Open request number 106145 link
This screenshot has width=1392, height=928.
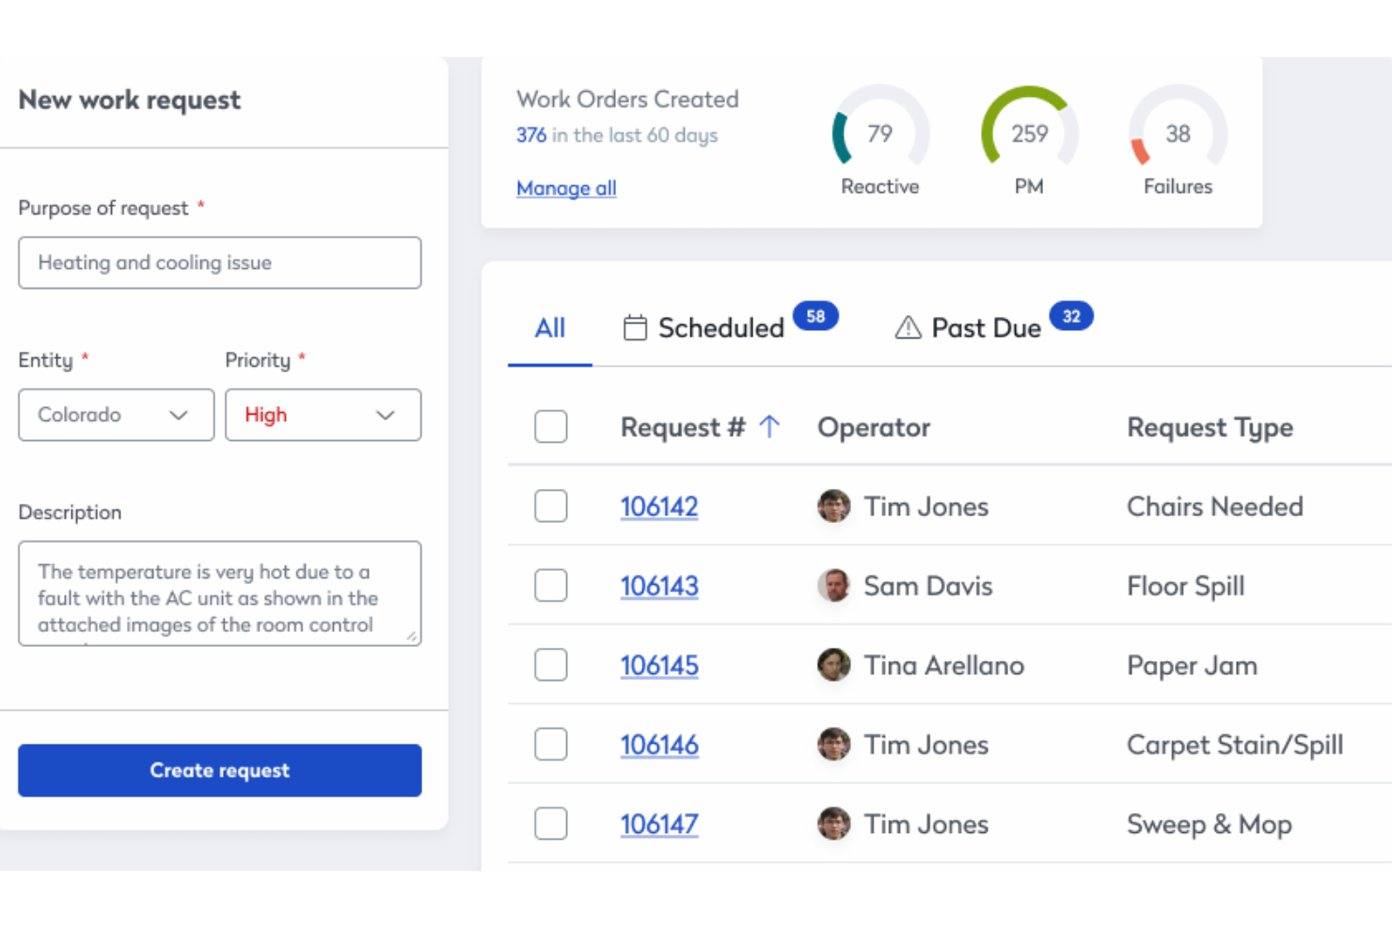click(x=659, y=666)
